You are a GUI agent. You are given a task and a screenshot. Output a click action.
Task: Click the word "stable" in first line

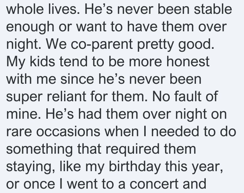click(213, 9)
